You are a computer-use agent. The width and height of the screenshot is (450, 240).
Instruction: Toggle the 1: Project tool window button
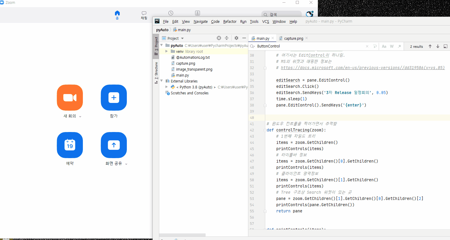(x=156, y=46)
